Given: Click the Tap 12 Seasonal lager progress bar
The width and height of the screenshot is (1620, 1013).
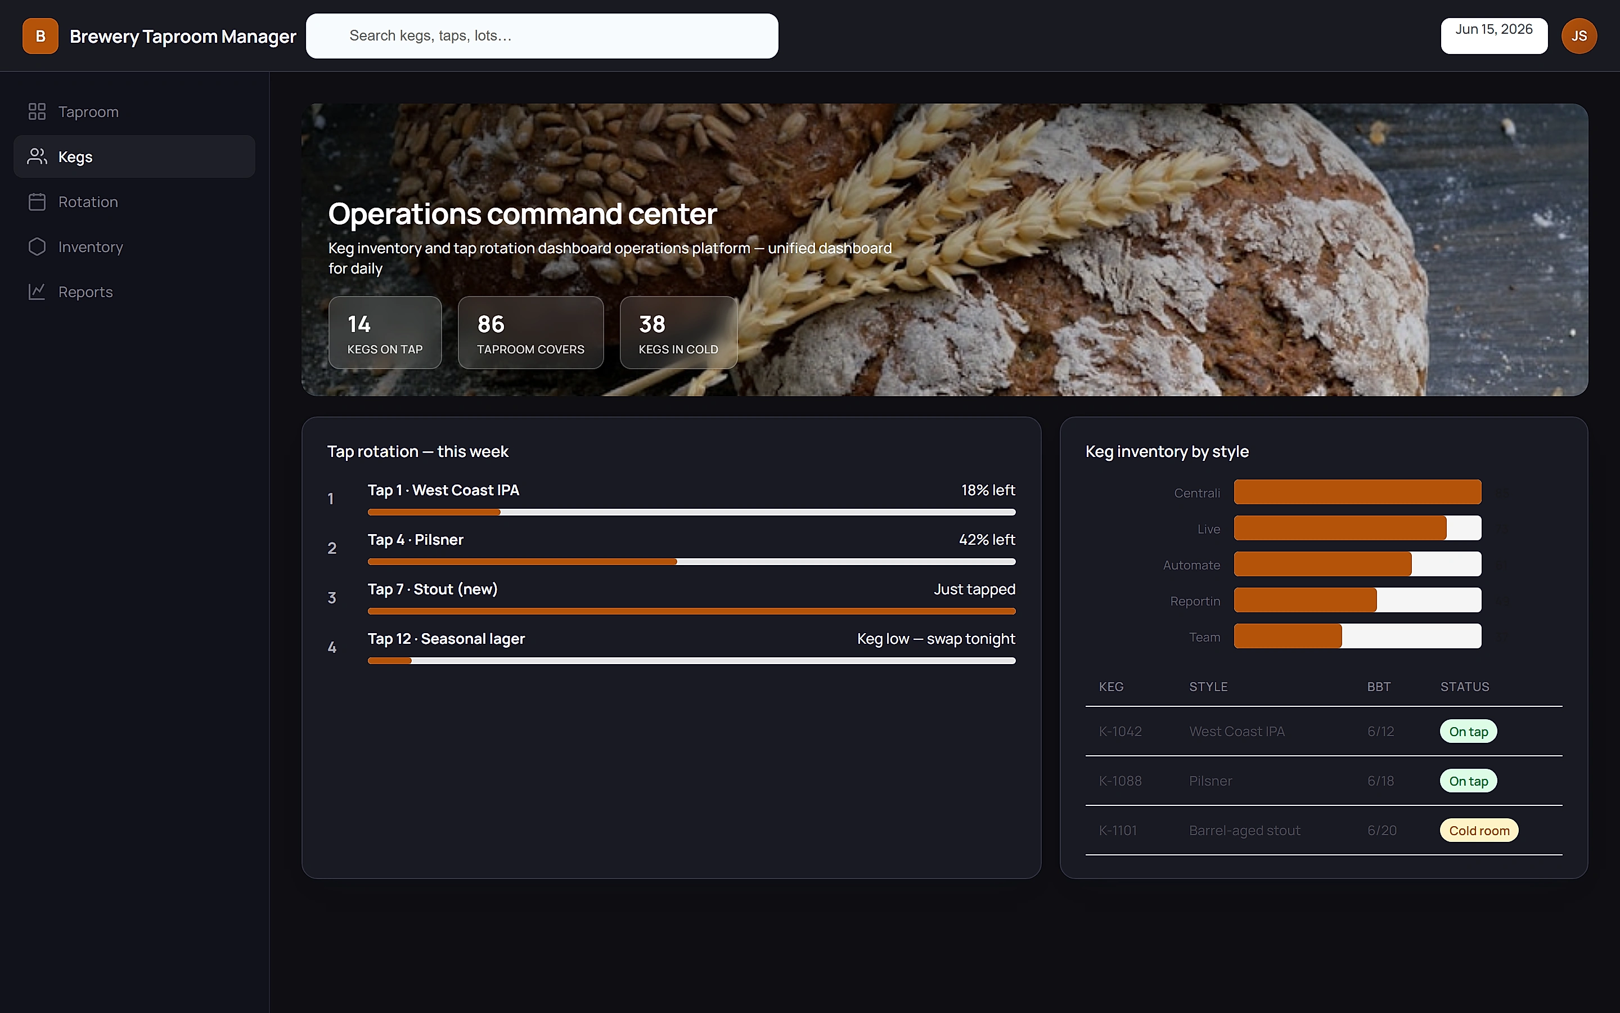Looking at the screenshot, I should [x=691, y=661].
